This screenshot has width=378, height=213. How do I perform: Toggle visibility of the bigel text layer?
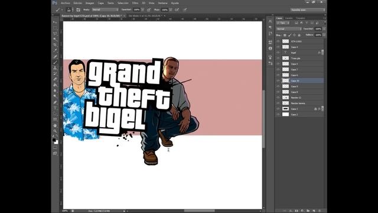click(278, 53)
